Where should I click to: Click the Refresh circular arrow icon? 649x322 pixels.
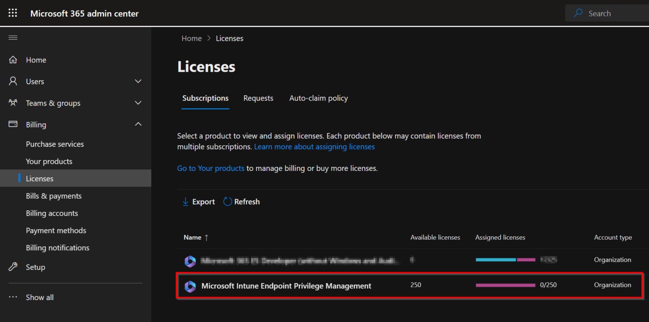227,201
